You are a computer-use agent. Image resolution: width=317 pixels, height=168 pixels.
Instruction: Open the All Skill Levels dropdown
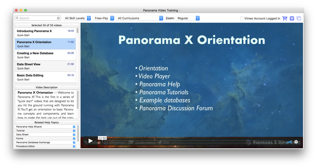click(x=77, y=18)
